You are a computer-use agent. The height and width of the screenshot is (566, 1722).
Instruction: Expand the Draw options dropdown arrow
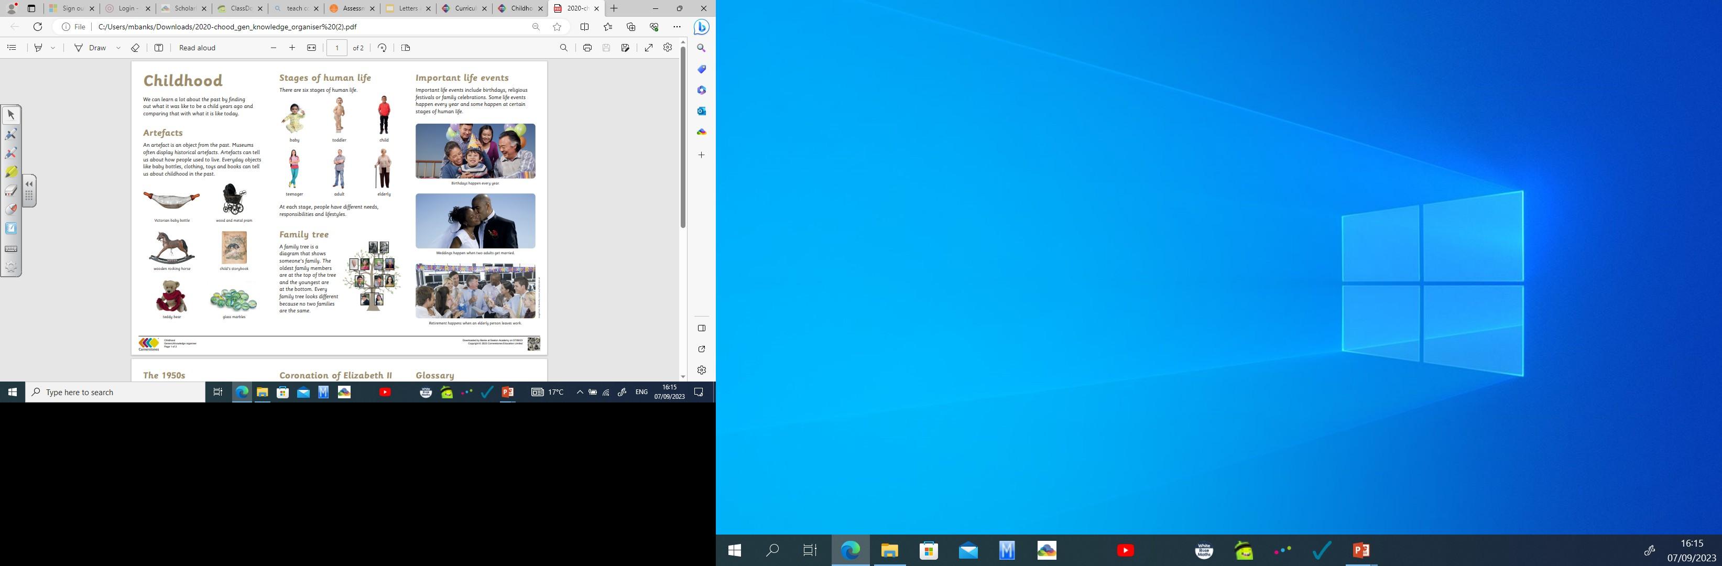pyautogui.click(x=118, y=48)
